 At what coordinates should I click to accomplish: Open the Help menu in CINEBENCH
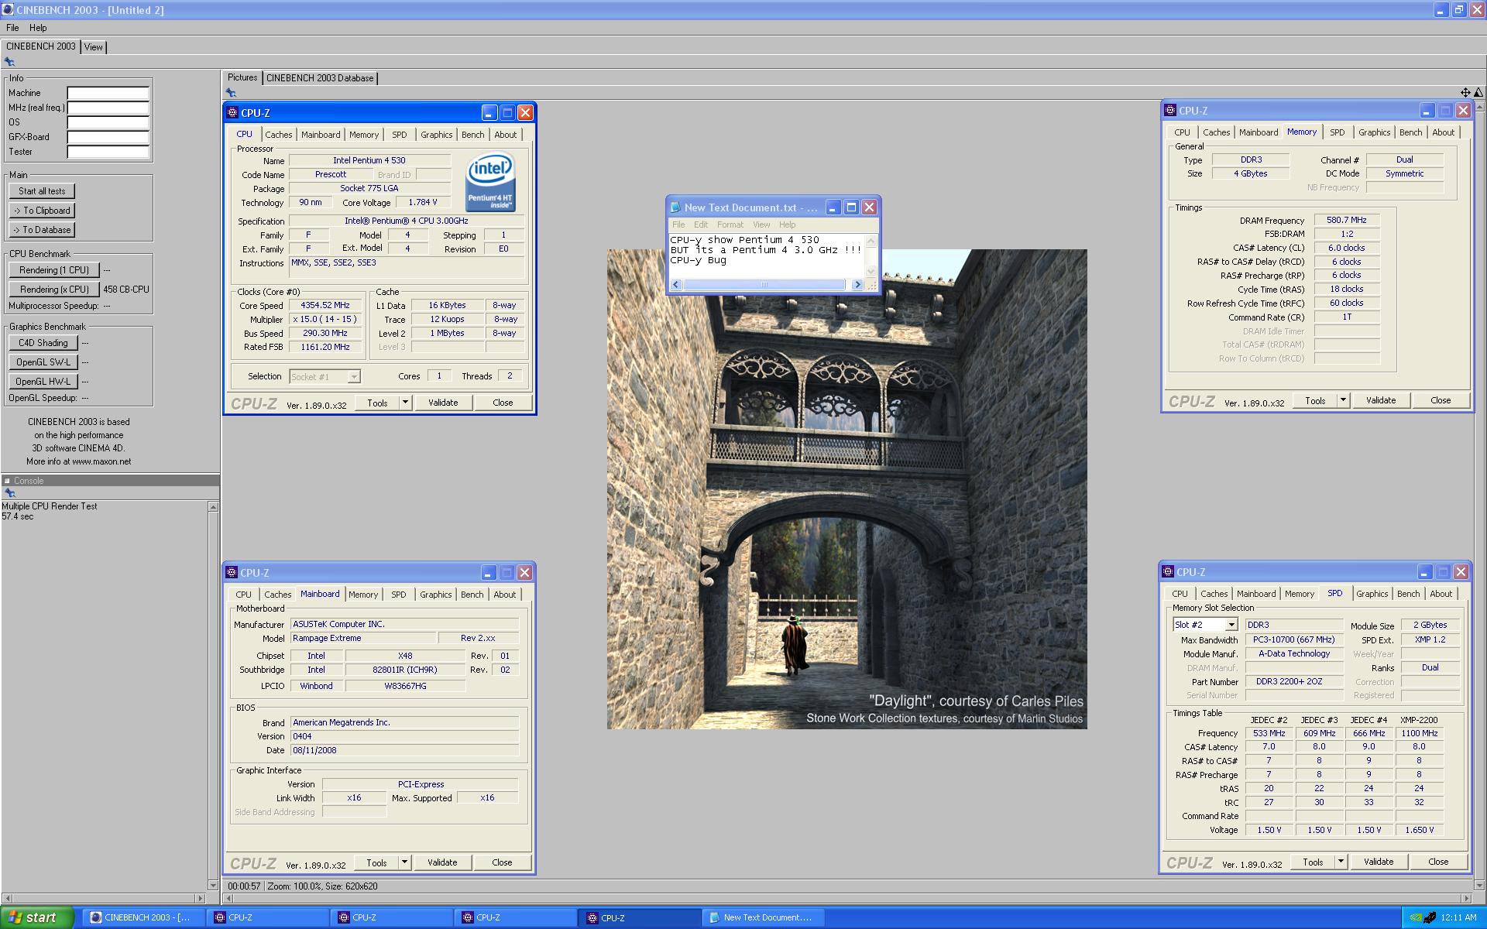point(38,28)
